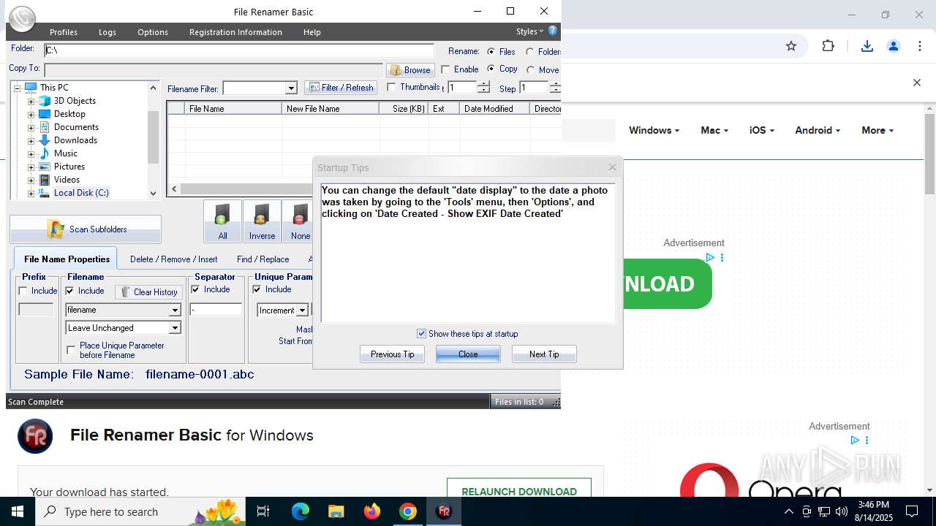Click the Browse folder button
The height and width of the screenshot is (526, 936).
click(x=410, y=70)
